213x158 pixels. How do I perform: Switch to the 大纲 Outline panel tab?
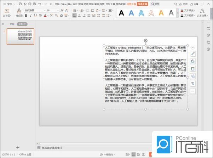pos(12,24)
